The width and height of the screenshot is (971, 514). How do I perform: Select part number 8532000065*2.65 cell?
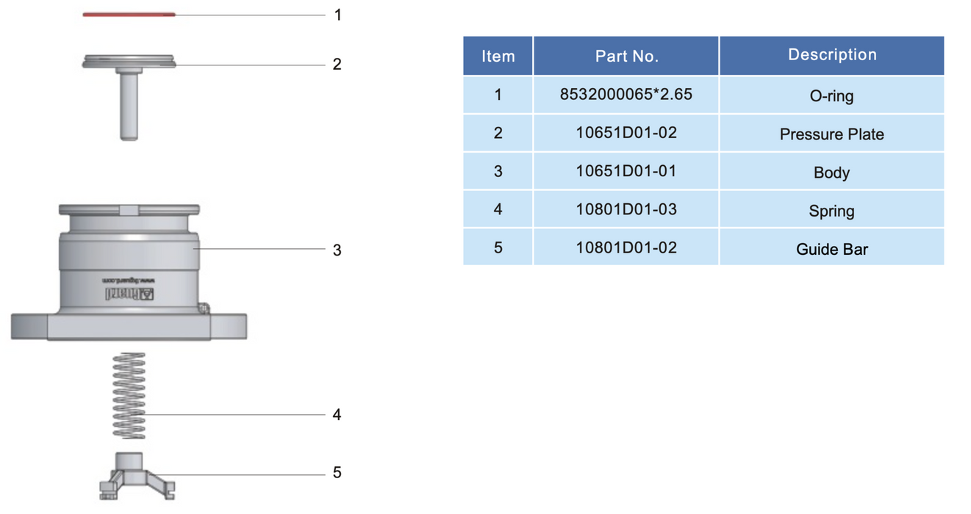click(626, 95)
